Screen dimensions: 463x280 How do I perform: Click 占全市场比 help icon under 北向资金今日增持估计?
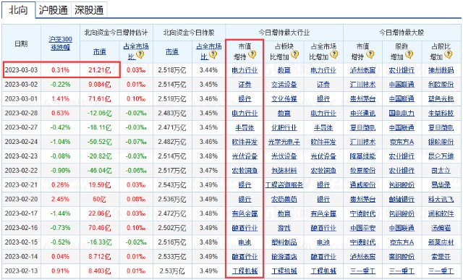pos(140,55)
